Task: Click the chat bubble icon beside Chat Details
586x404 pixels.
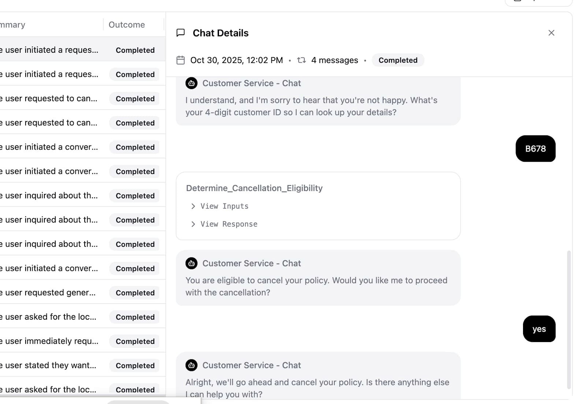Action: [181, 33]
